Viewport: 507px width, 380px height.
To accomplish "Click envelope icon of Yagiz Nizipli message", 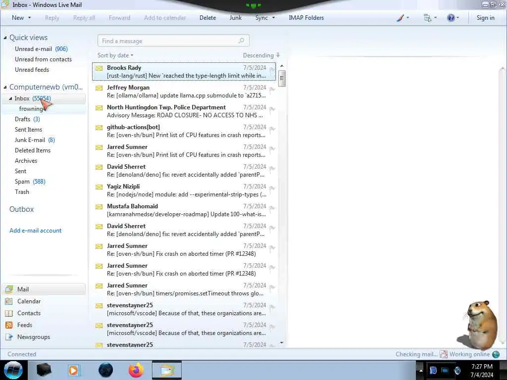I will pyautogui.click(x=99, y=187).
